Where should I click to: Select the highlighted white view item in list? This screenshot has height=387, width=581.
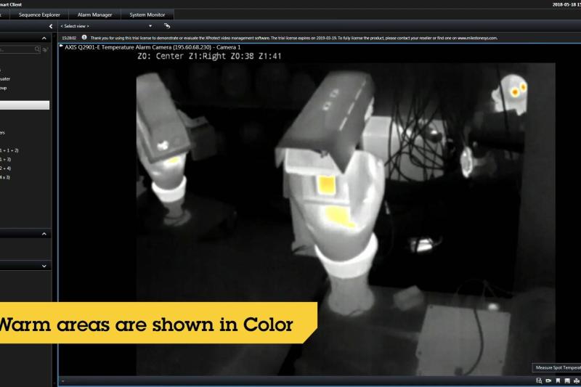pos(25,105)
